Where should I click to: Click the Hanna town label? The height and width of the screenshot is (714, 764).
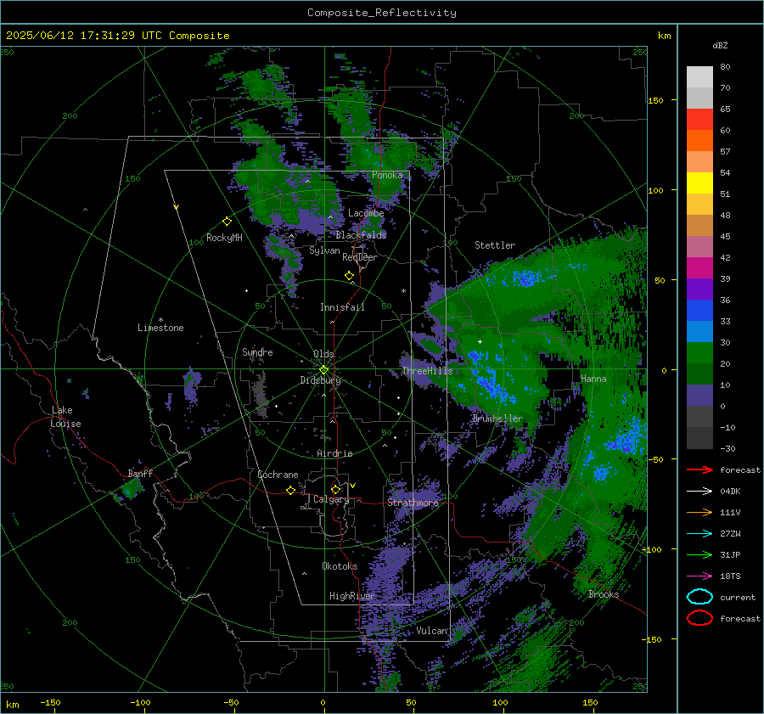593,379
